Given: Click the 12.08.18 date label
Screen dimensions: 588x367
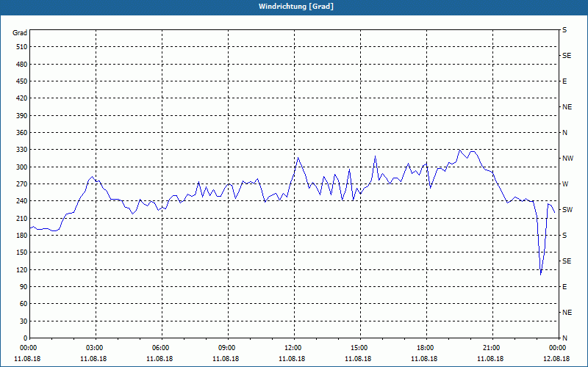Looking at the screenshot, I should coord(557,359).
